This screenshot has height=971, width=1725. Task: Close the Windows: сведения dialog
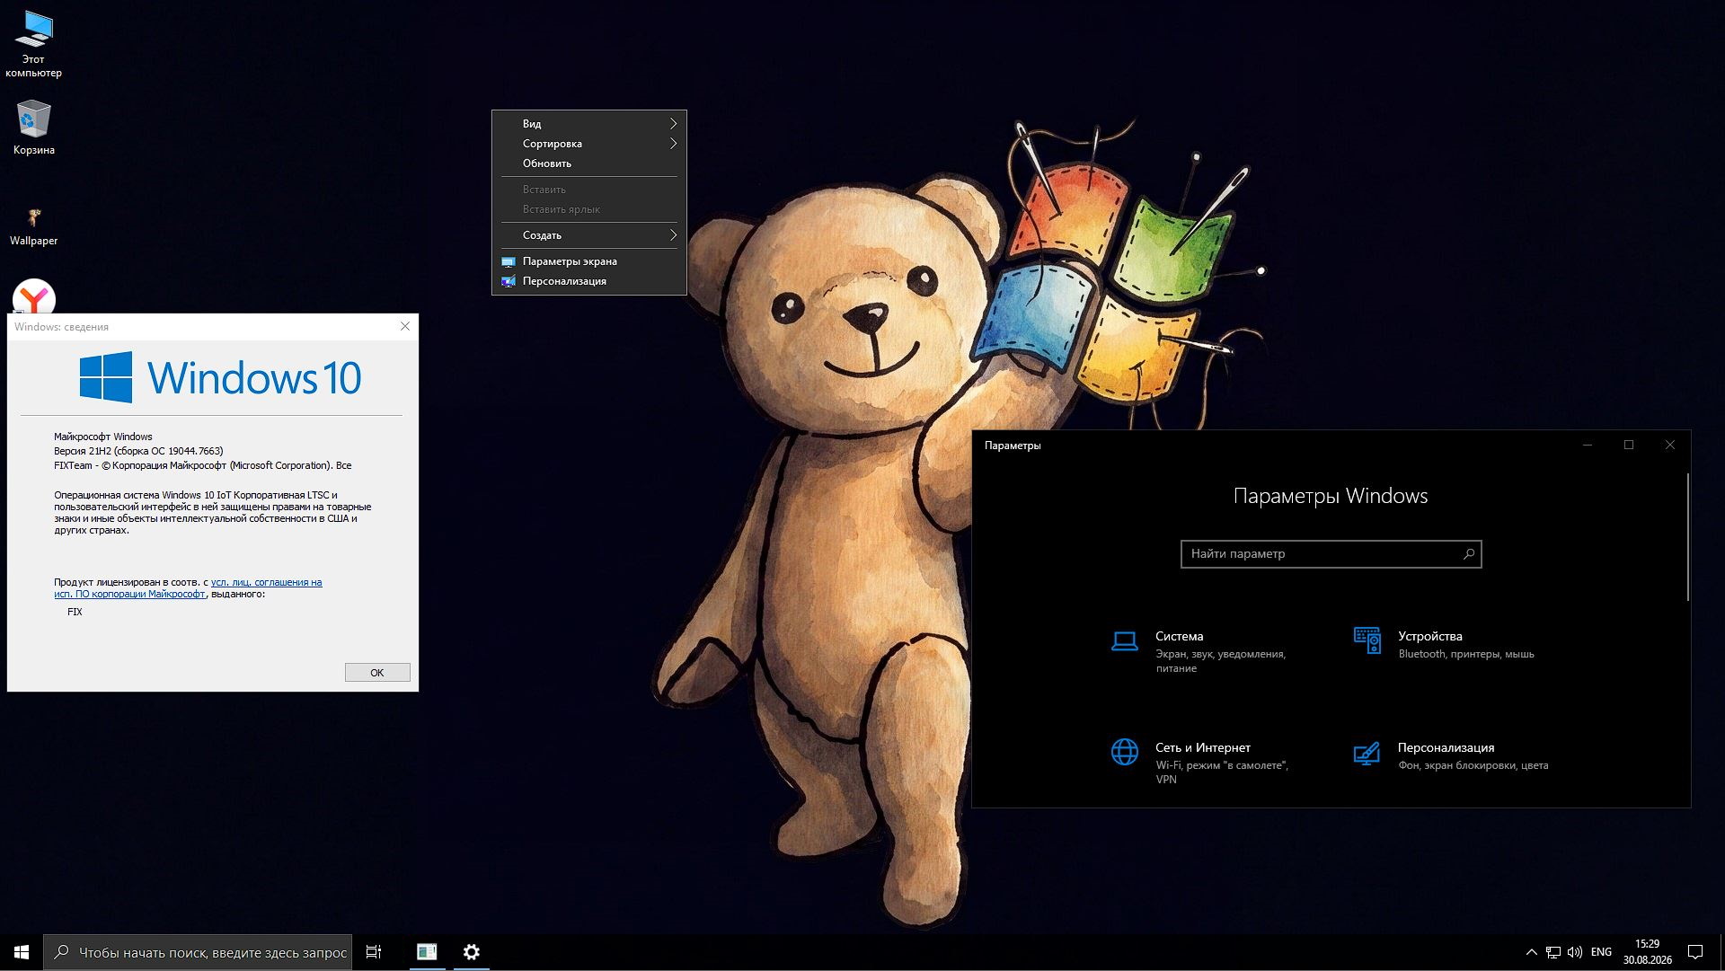(405, 326)
